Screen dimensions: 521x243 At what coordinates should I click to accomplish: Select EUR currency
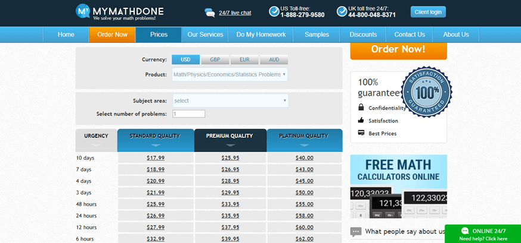(x=244, y=59)
